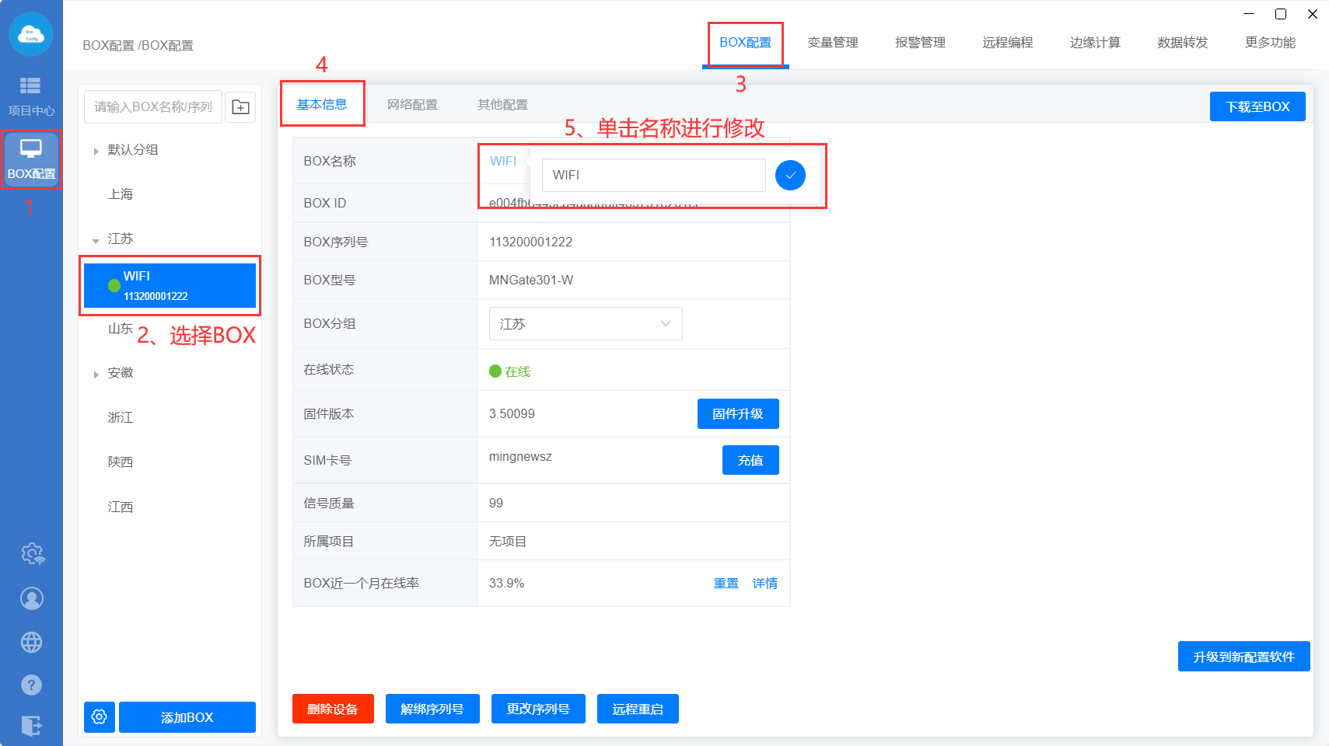The image size is (1329, 746).
Task: Click the add group folder icon
Action: tap(241, 107)
